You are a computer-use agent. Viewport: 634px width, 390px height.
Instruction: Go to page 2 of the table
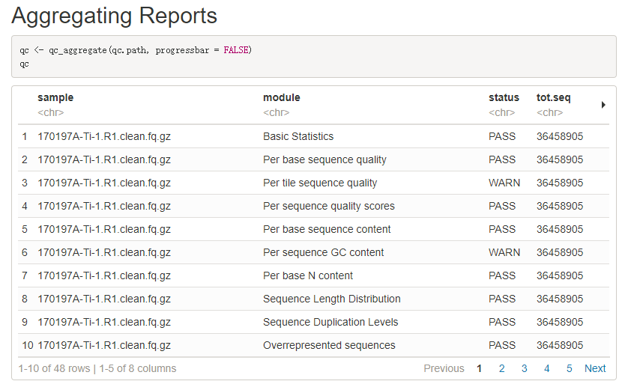pyautogui.click(x=501, y=368)
